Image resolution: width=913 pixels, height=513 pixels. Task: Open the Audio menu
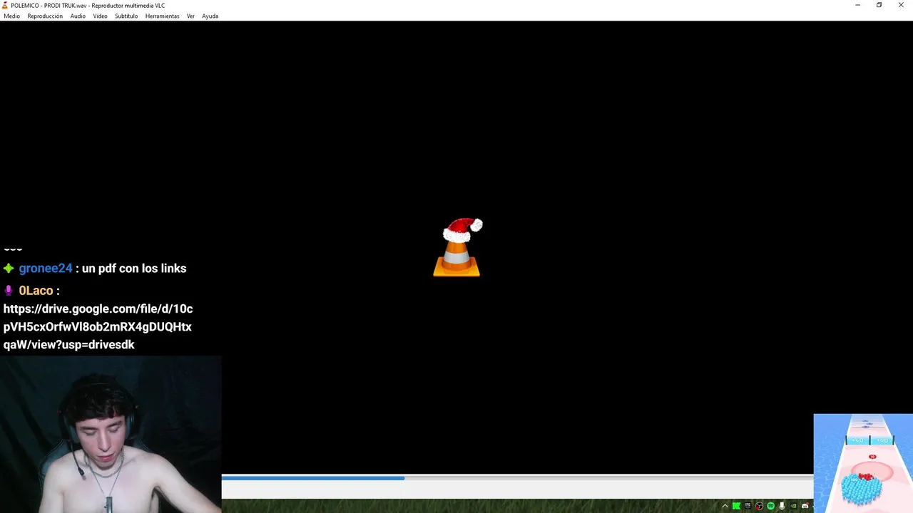[78, 16]
